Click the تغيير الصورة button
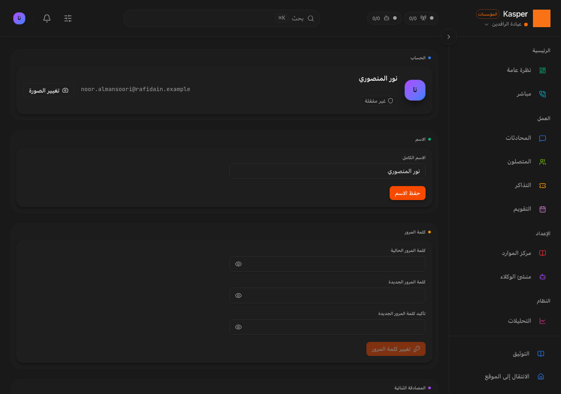The width and height of the screenshot is (561, 394). pyautogui.click(x=49, y=91)
